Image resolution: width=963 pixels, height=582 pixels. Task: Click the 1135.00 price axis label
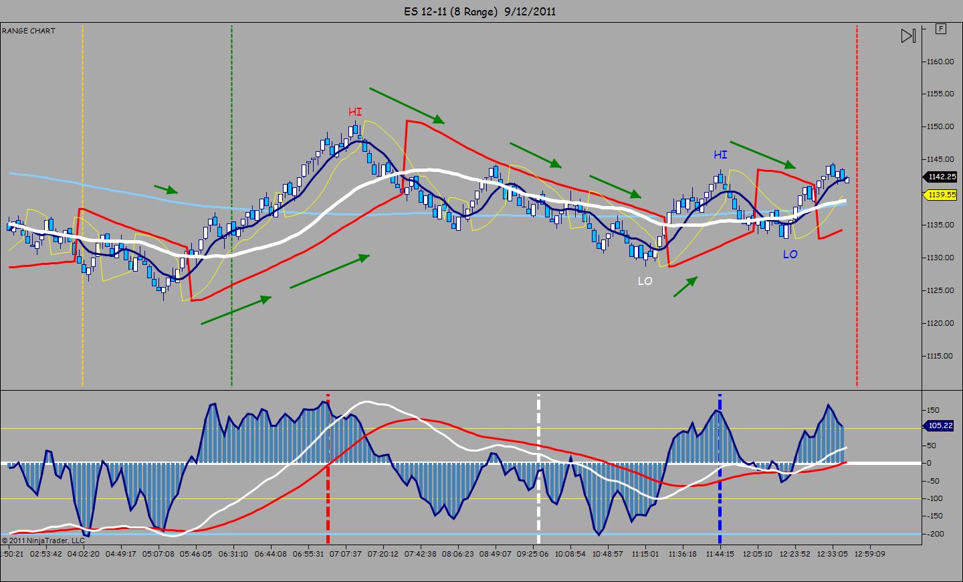[940, 225]
